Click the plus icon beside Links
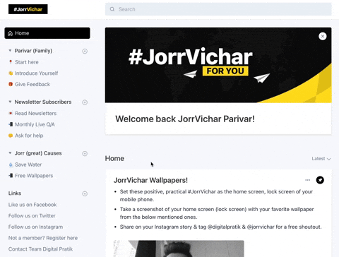339x257 pixels. 85,193
